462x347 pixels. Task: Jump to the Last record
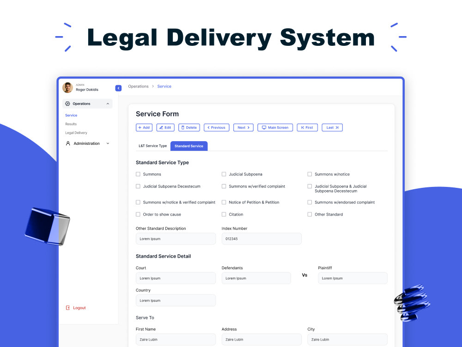coord(332,128)
